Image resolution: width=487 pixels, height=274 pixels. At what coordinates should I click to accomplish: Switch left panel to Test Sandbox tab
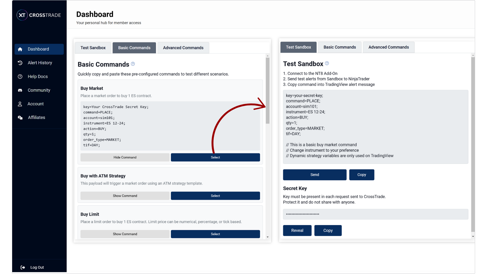tap(93, 48)
